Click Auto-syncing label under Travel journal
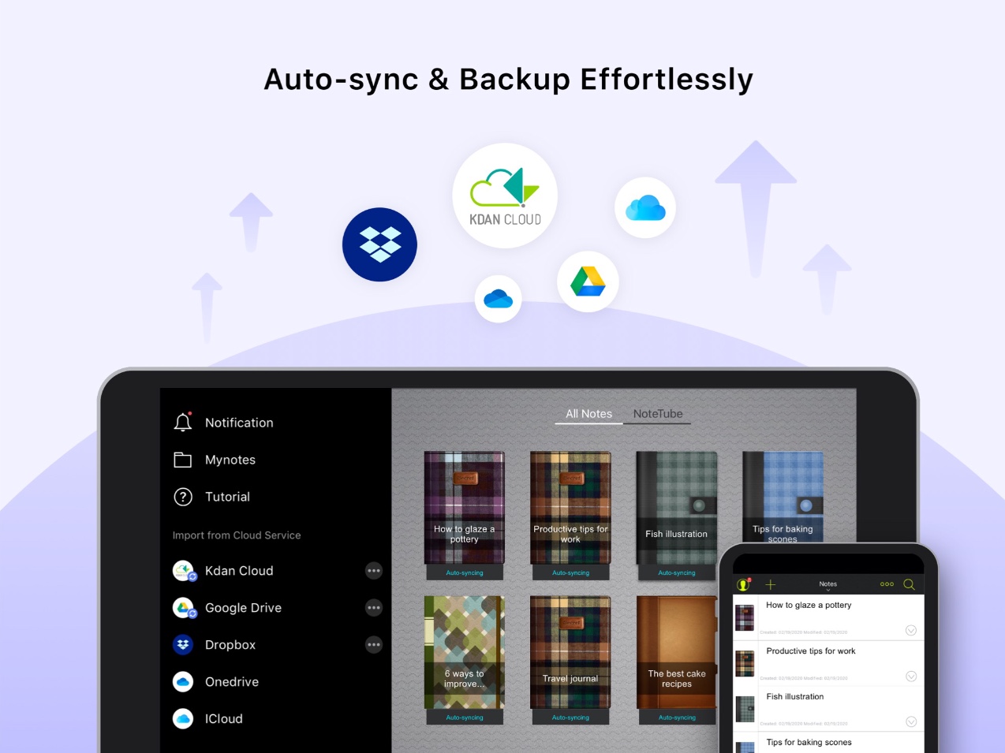Image resolution: width=1005 pixels, height=753 pixels. pyautogui.click(x=570, y=718)
